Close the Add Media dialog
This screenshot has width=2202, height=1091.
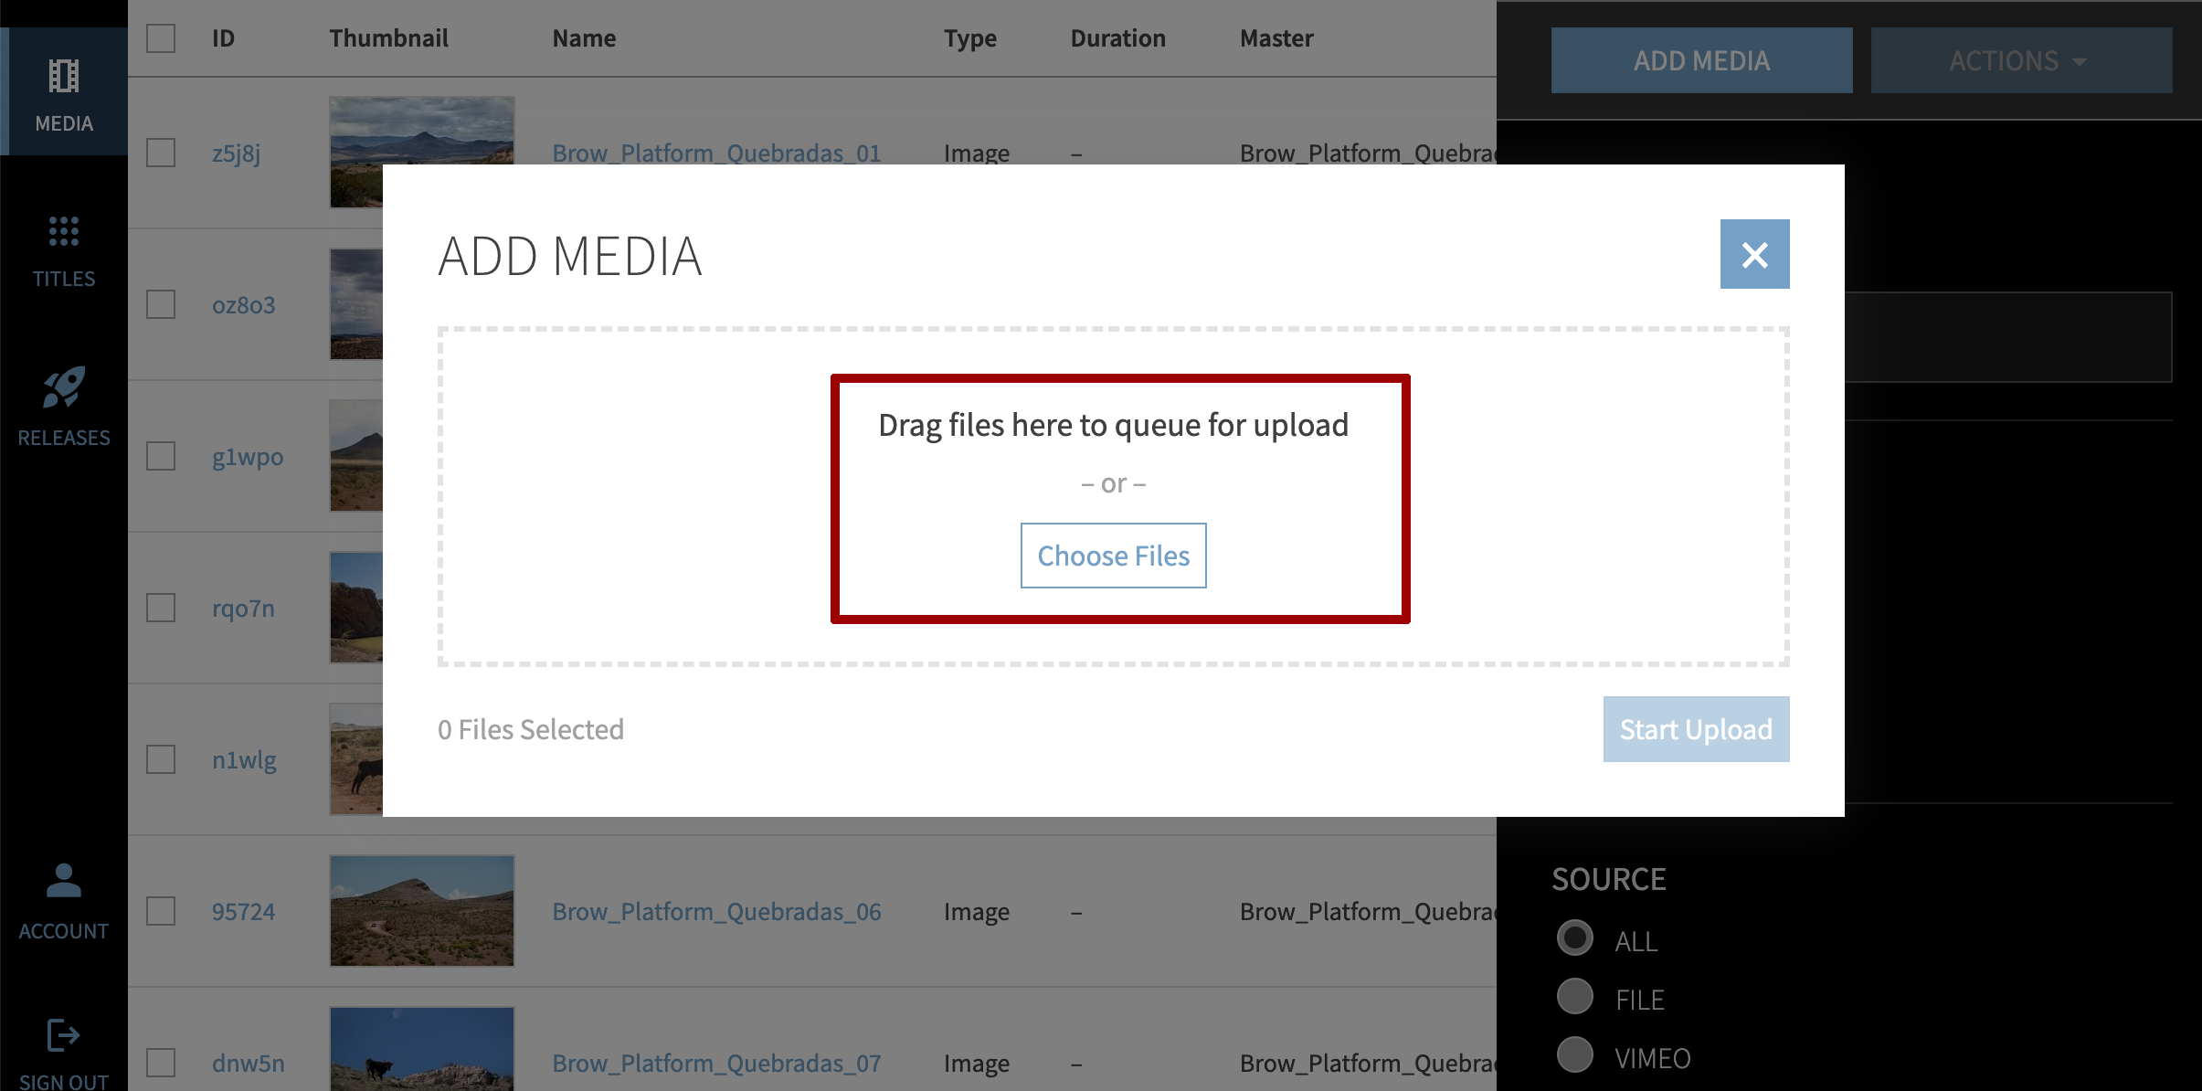(x=1753, y=254)
